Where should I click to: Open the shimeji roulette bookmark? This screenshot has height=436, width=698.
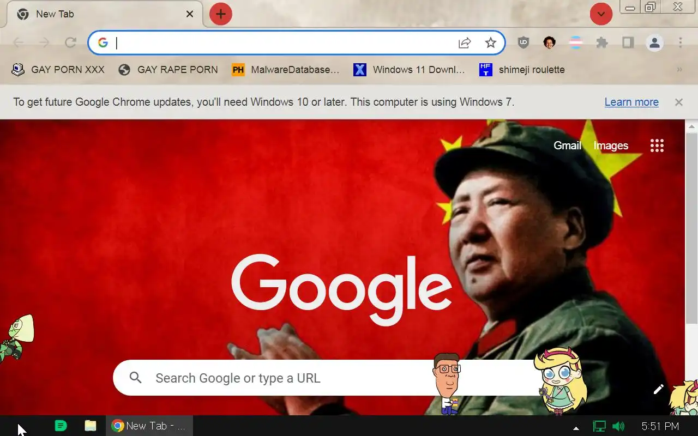522,70
